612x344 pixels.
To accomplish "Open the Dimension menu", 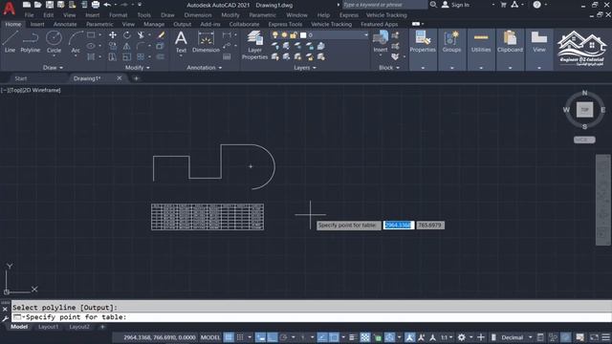I will tap(198, 15).
